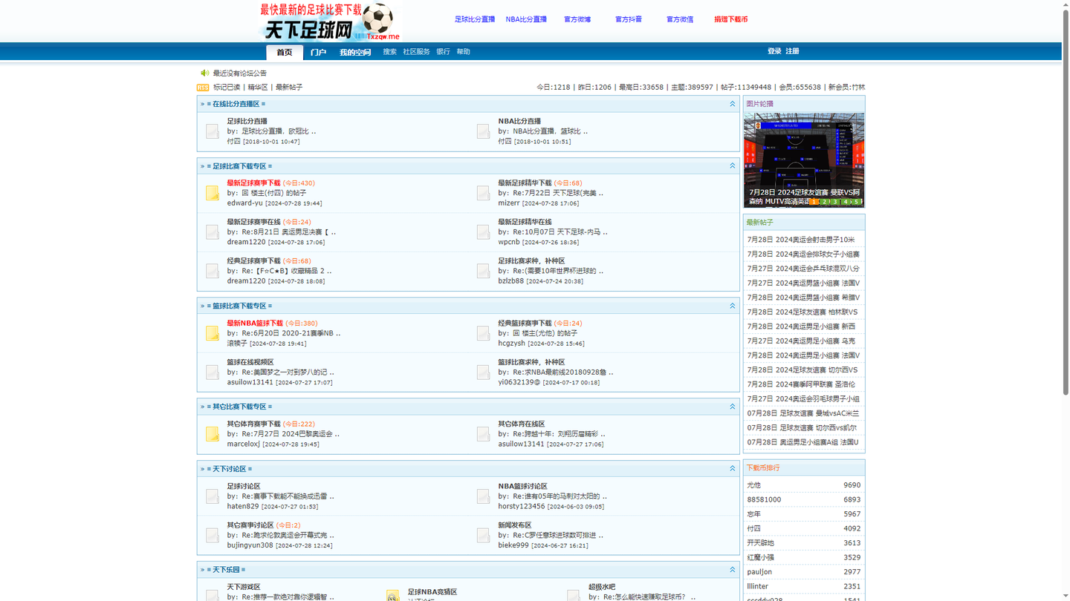Click the forum icon beside 足球讨论区

tap(213, 496)
